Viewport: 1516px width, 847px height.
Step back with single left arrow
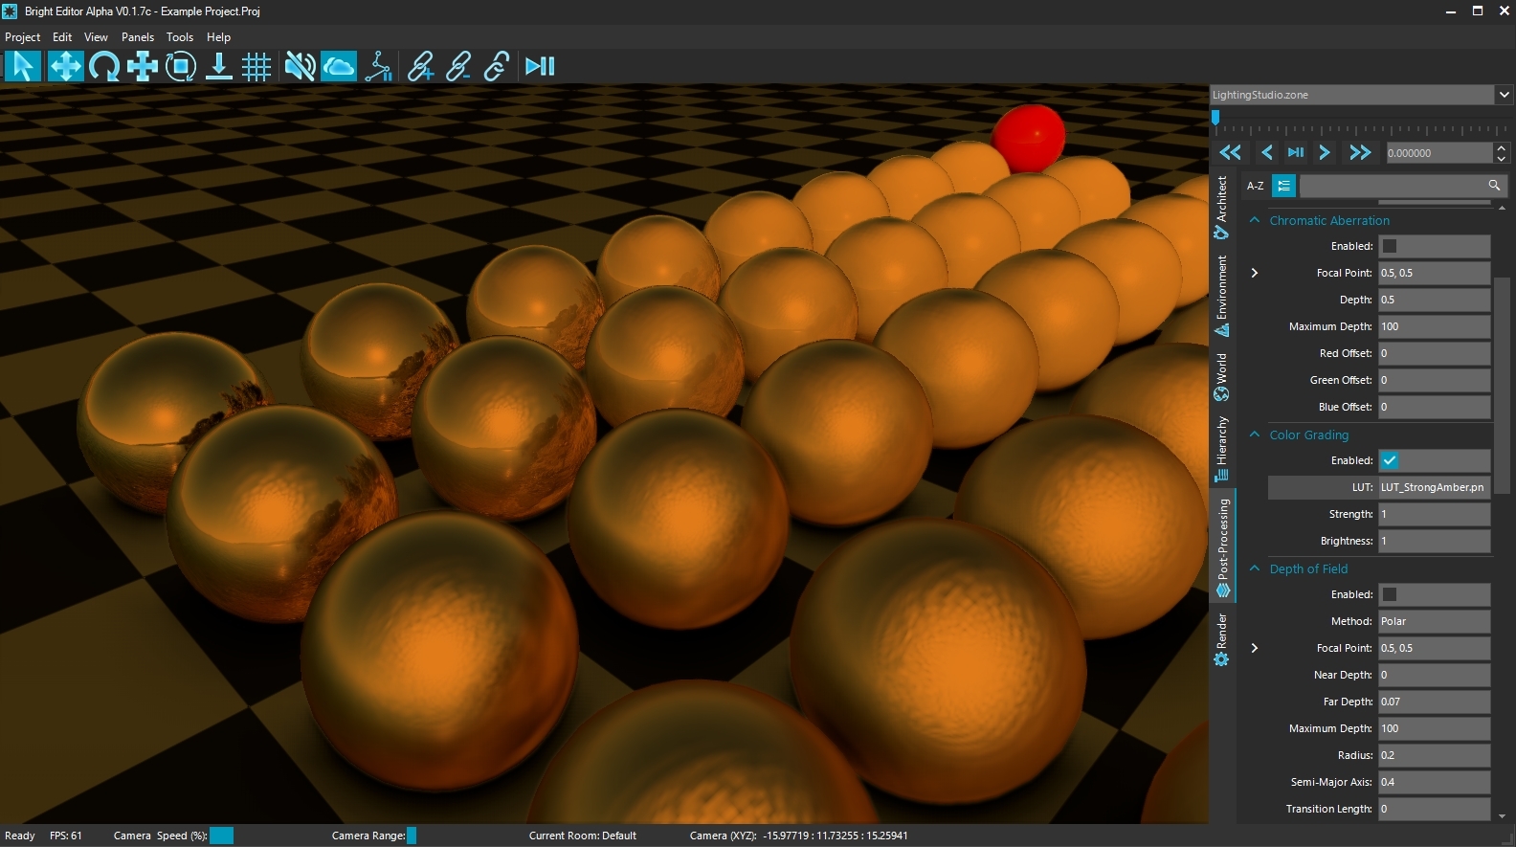(x=1267, y=152)
